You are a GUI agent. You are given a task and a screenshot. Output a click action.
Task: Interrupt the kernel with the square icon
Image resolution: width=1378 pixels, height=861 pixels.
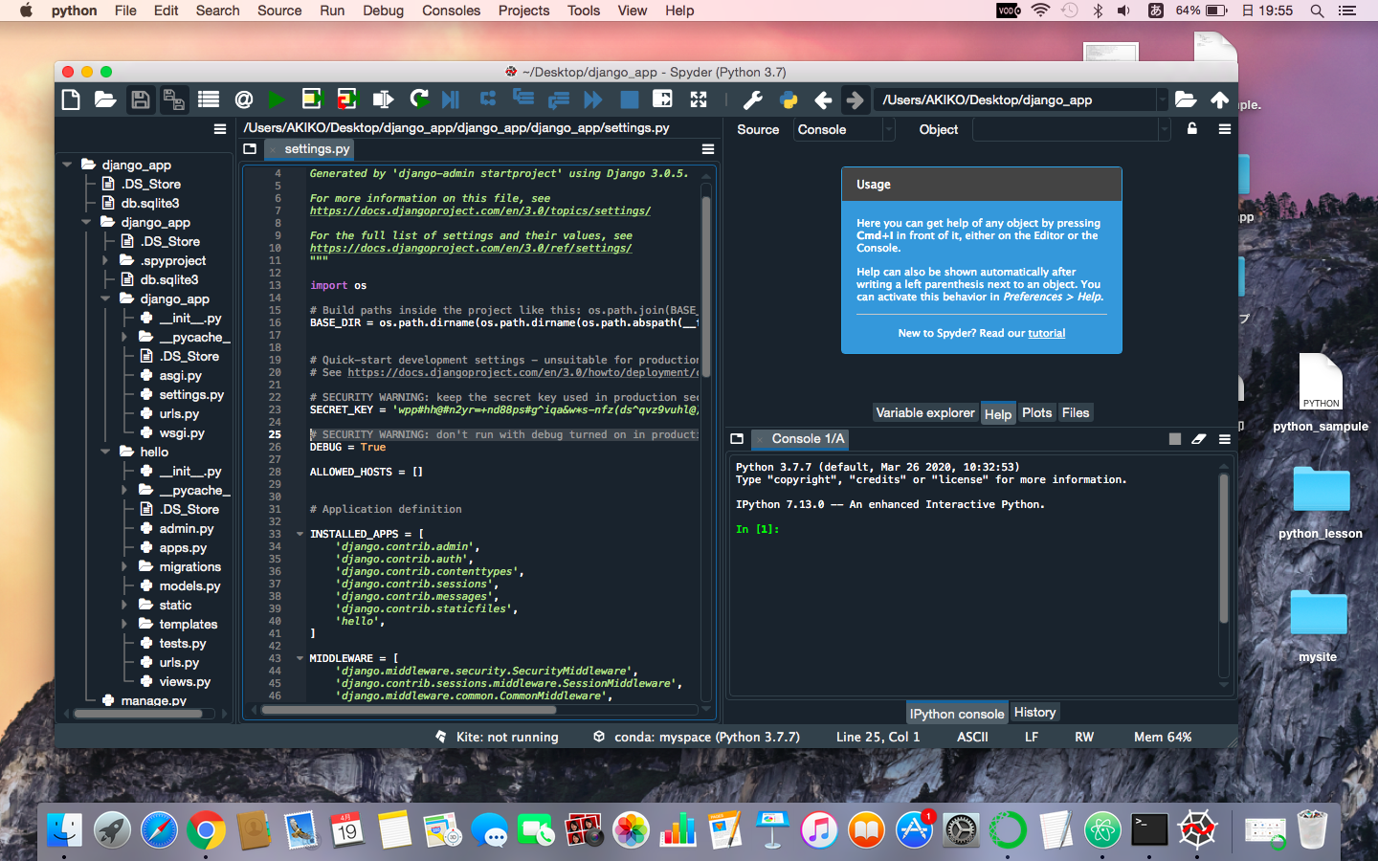(x=1175, y=439)
